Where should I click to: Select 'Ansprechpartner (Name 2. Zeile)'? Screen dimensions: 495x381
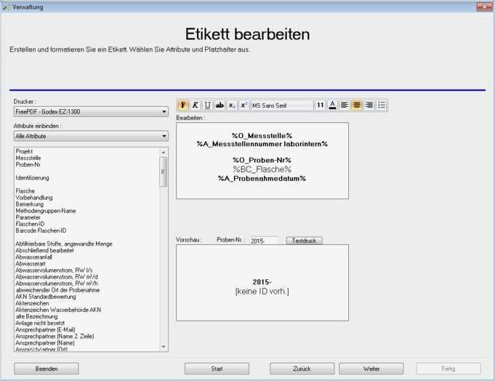pos(55,337)
